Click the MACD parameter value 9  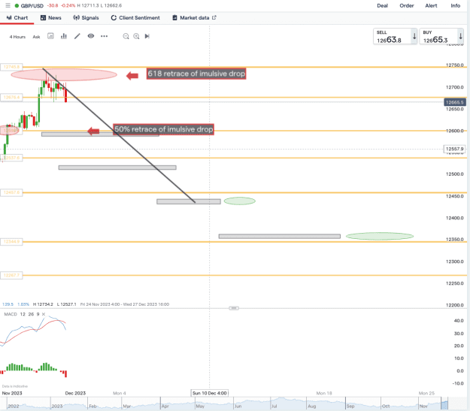pos(38,314)
